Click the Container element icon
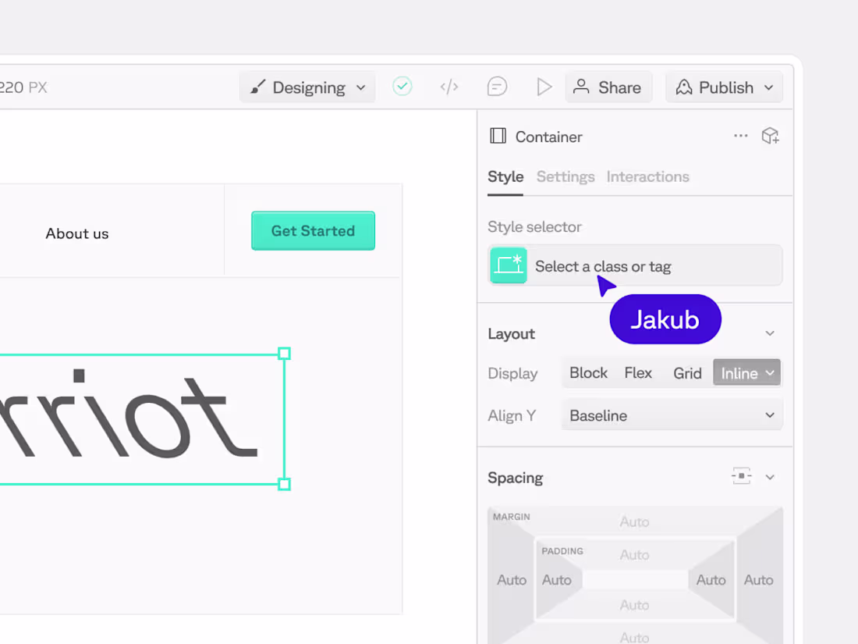858x644 pixels. [x=498, y=136]
